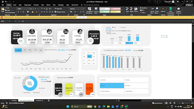Switch to the Page Layout ribbon tab
194x109 pixels.
point(28,5)
